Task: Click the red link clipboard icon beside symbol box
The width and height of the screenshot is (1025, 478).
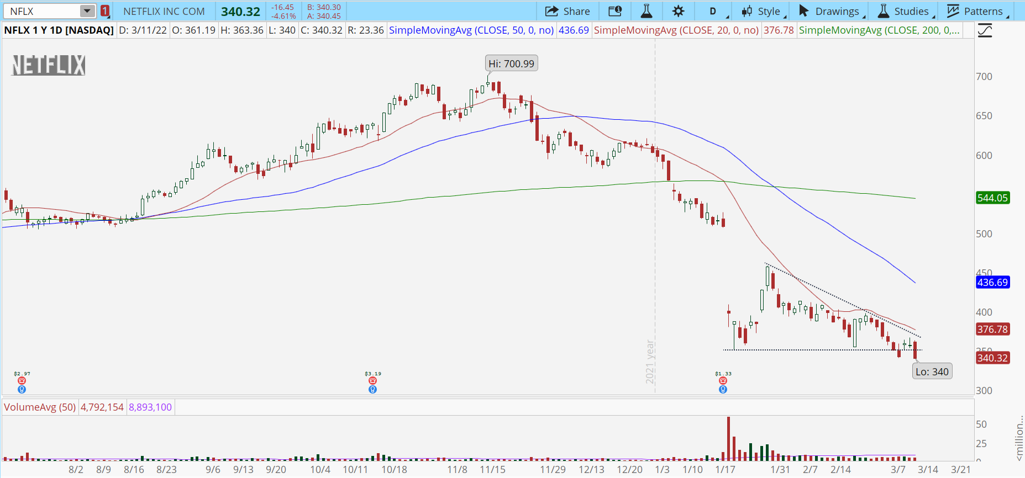Action: (x=104, y=11)
